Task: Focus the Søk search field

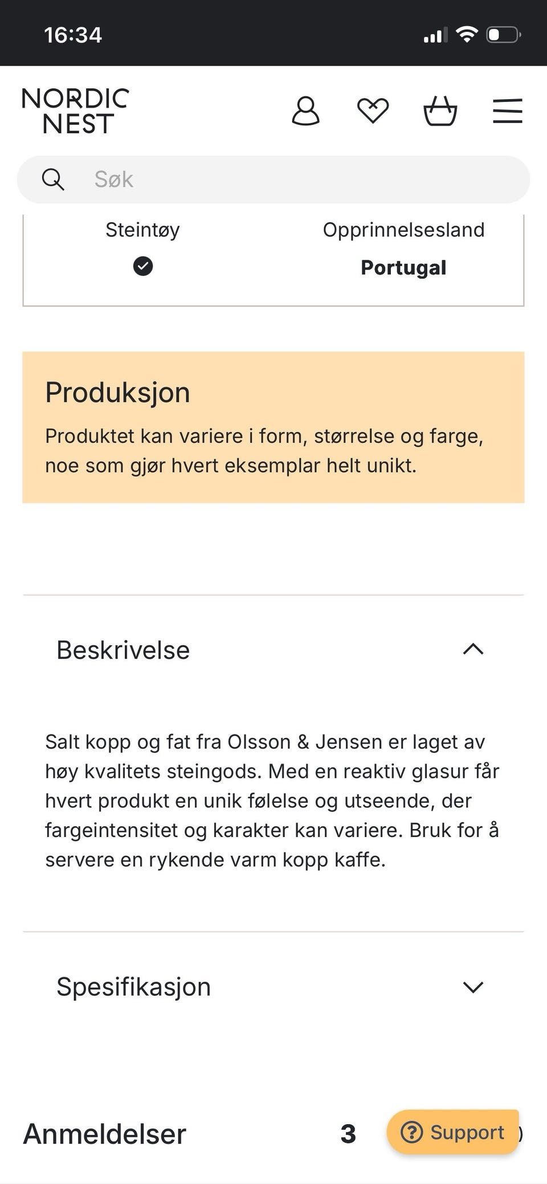Action: pyautogui.click(x=273, y=179)
